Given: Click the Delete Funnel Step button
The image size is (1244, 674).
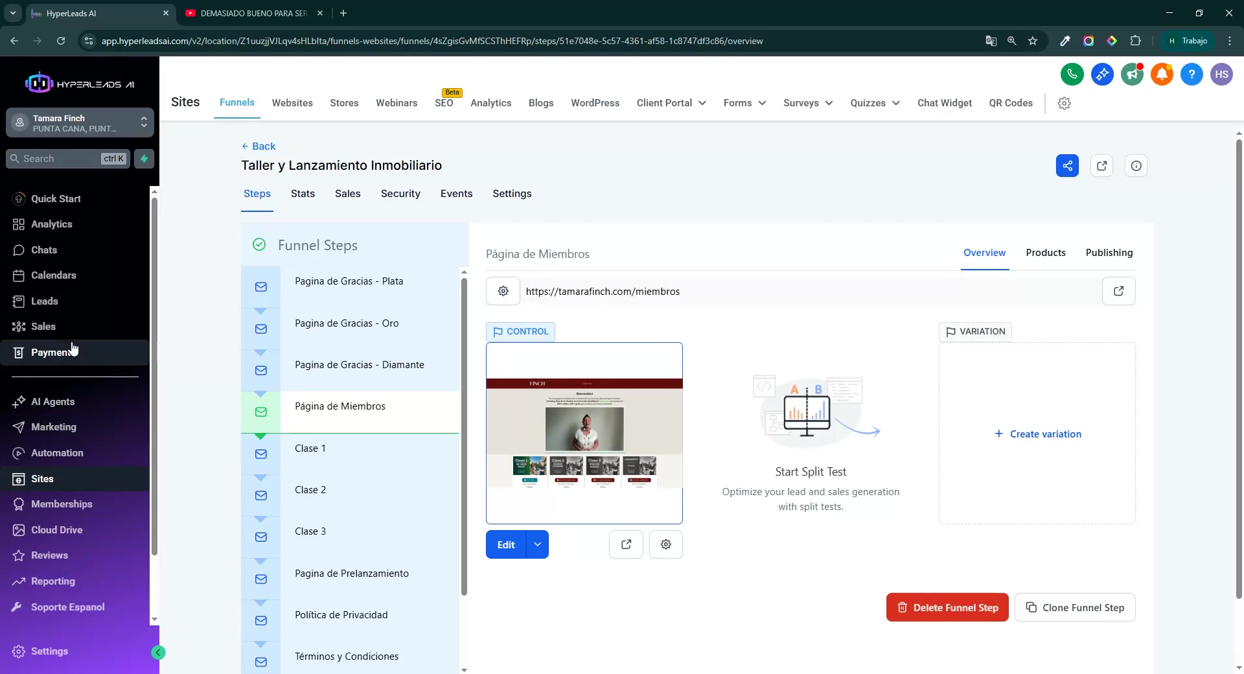Looking at the screenshot, I should click(x=947, y=607).
